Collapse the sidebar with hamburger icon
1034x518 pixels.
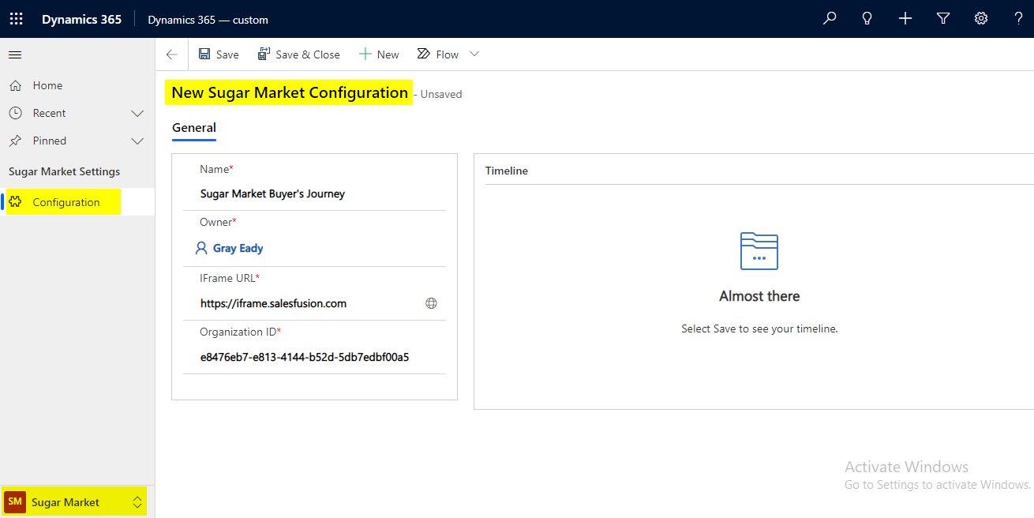[15, 54]
